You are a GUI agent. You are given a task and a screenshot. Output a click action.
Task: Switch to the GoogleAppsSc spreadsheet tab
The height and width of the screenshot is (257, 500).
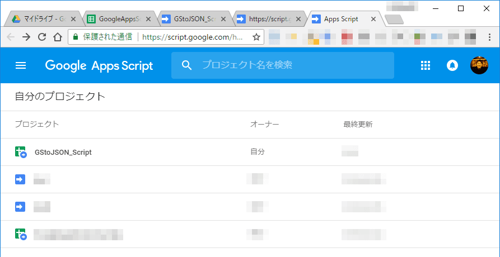coord(119,19)
